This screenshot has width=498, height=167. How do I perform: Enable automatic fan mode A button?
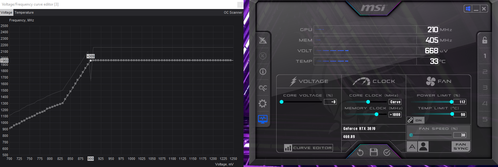(x=412, y=147)
